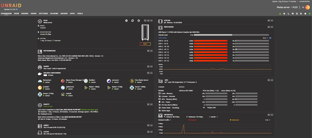The height and width of the screenshot is (138, 312).
Task: Open the web terminal icon
Action: point(288,14)
